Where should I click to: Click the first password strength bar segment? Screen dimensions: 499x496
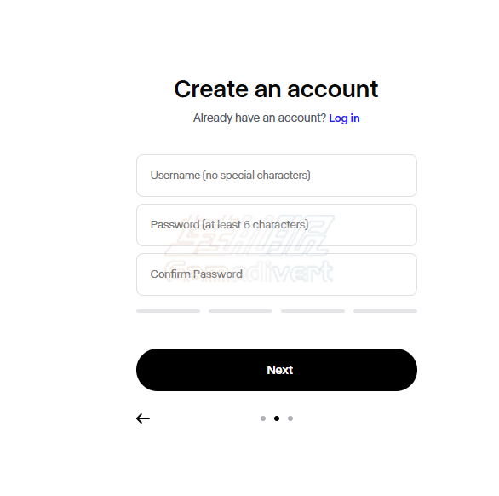[x=168, y=311]
